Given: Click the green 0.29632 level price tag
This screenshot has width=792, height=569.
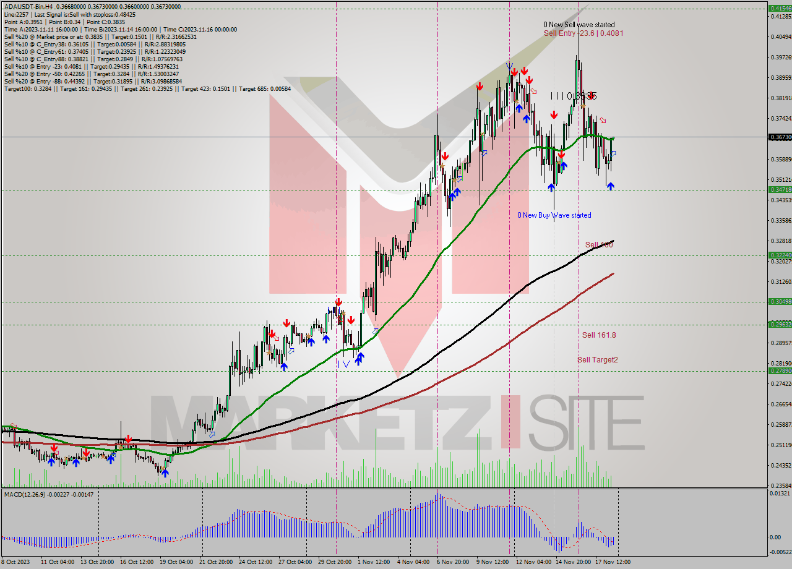Looking at the screenshot, I should point(780,324).
